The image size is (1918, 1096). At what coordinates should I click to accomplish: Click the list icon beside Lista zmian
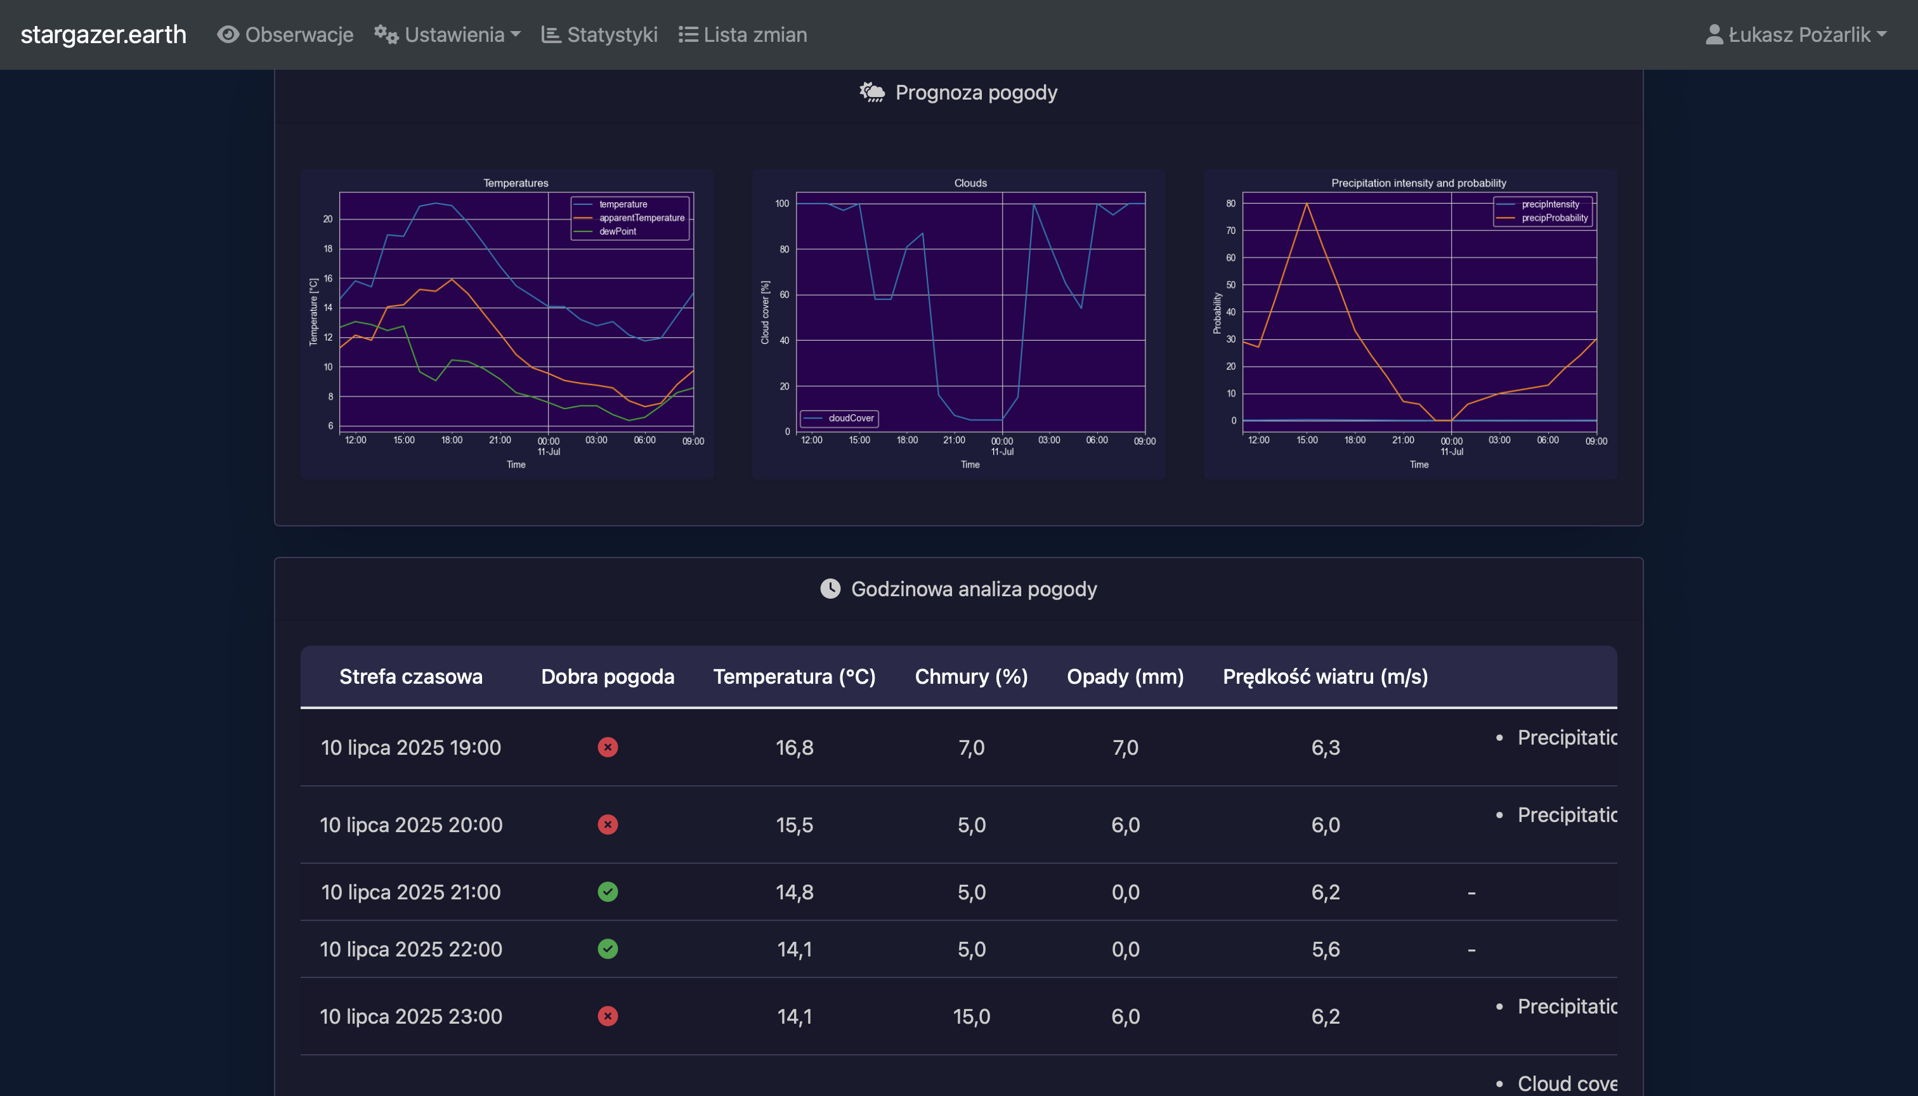pyautogui.click(x=688, y=35)
